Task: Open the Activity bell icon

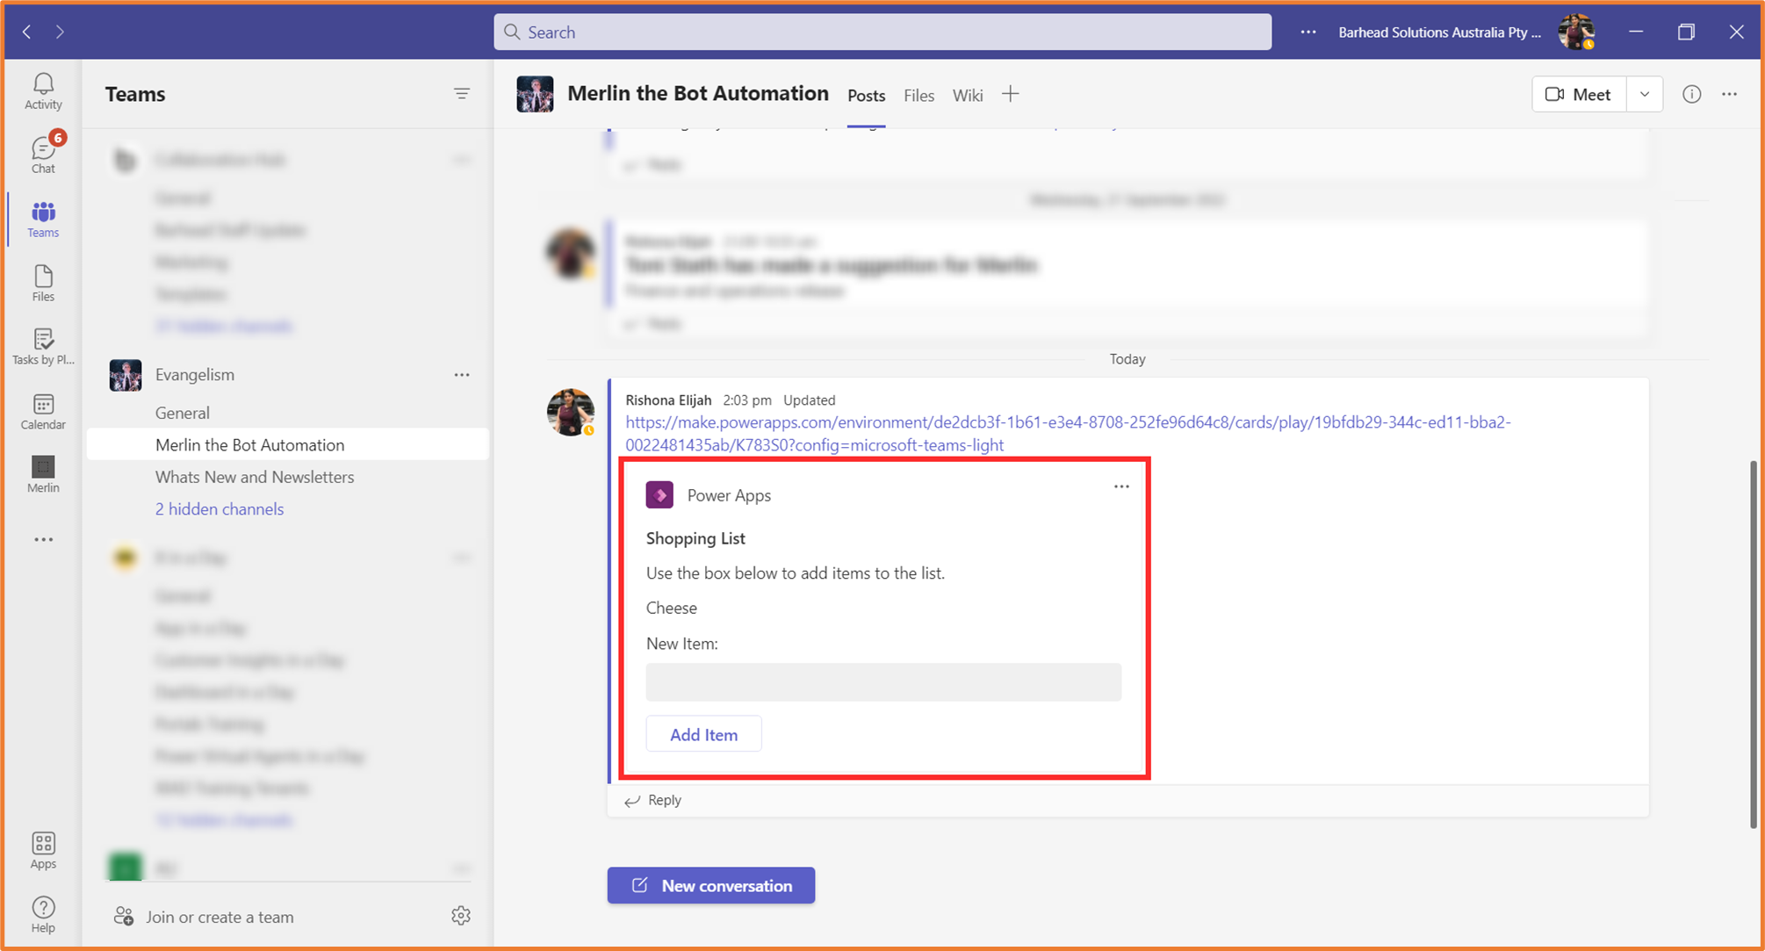Action: point(43,91)
